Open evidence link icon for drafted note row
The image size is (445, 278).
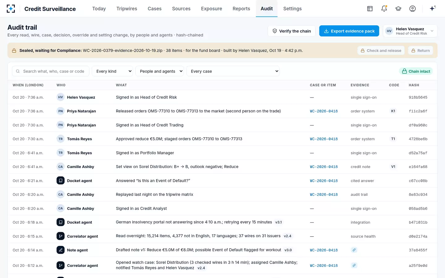pos(354,250)
